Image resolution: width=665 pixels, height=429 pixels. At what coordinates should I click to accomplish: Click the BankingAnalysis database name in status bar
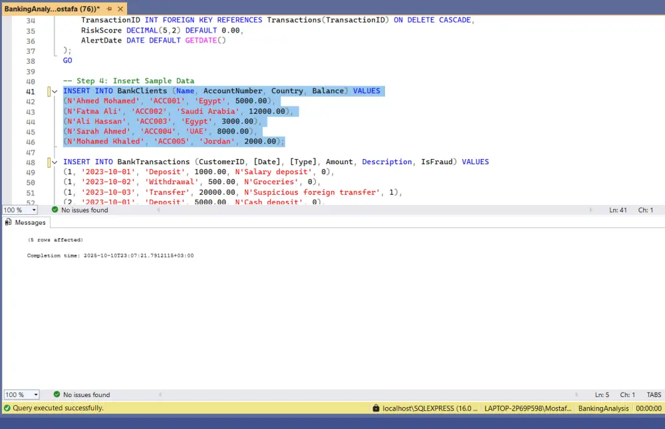point(603,408)
